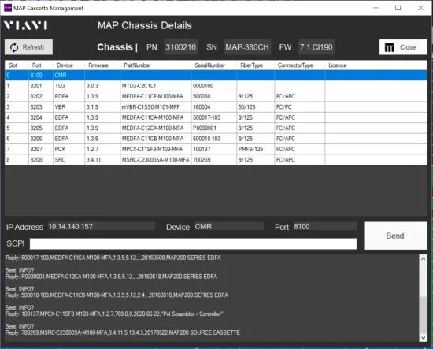Viewport: 433px width, 349px height.
Task: Click part number MSRC-C23000SA-M100-MFA
Action: pos(155,160)
